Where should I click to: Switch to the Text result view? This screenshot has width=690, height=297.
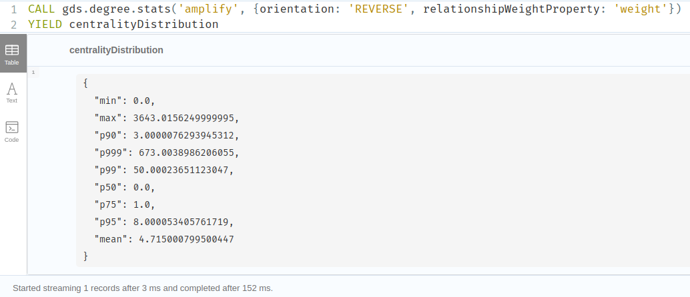point(12,93)
